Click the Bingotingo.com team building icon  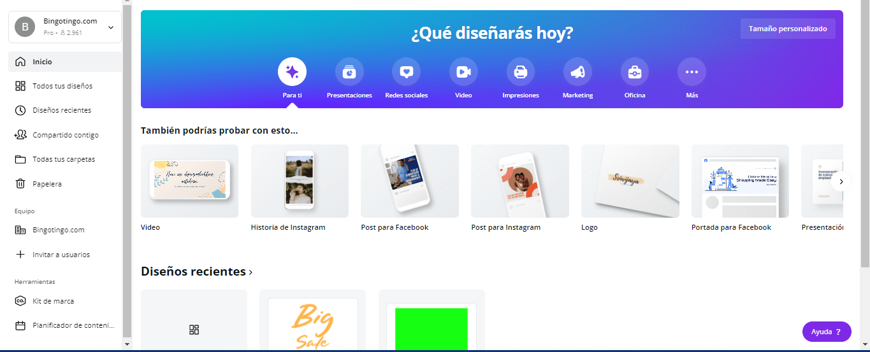(x=20, y=230)
